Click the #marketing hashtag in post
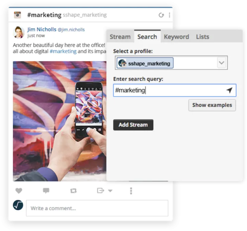 pyautogui.click(x=63, y=51)
